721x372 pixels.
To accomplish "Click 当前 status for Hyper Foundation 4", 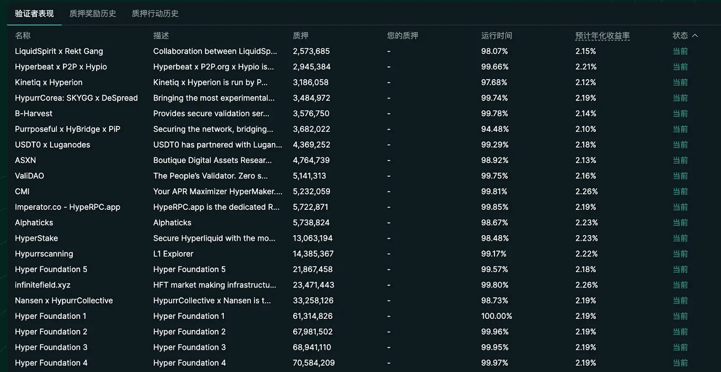I will (680, 363).
